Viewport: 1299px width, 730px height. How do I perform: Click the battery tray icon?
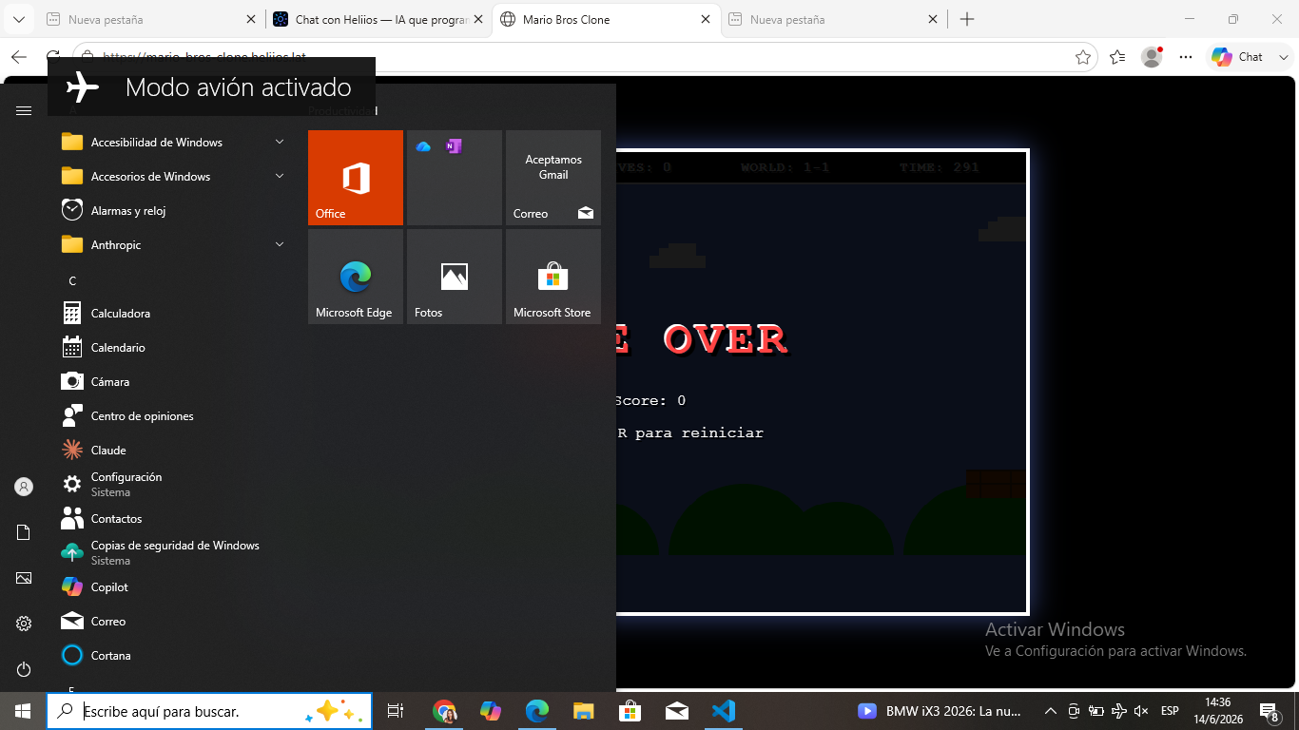[1096, 711]
